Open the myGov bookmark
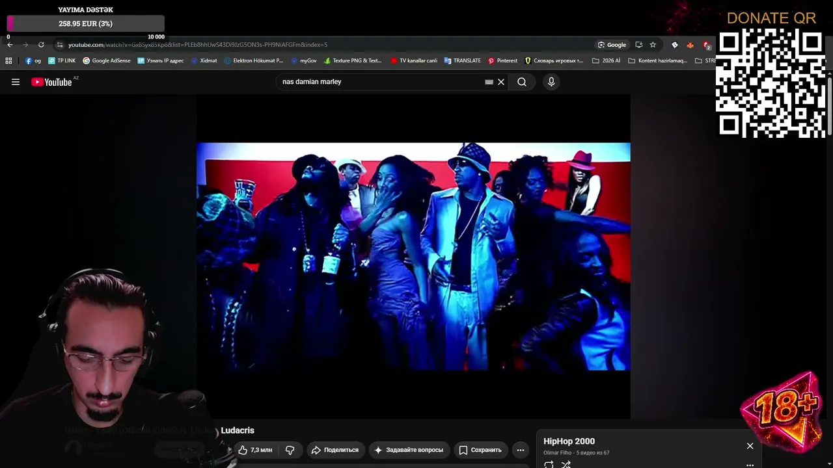833x468 pixels. [x=303, y=60]
